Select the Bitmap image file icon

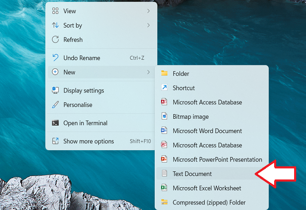(x=164, y=117)
